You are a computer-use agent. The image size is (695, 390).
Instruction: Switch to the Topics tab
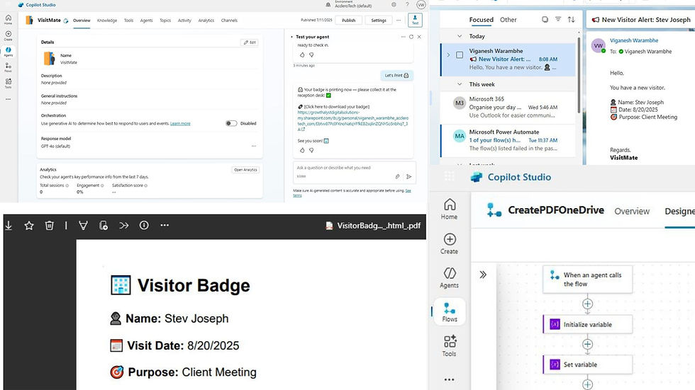pyautogui.click(x=165, y=21)
